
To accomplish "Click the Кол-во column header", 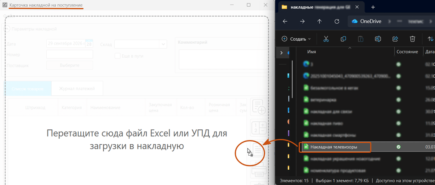I will [x=187, y=107].
